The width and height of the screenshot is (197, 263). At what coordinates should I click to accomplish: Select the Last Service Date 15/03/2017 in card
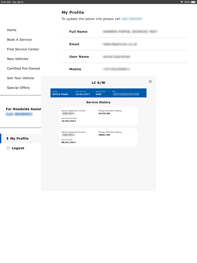68,121
